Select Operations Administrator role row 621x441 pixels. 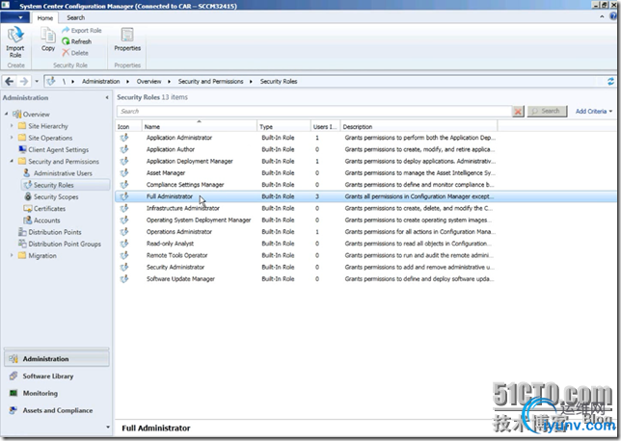(x=365, y=232)
